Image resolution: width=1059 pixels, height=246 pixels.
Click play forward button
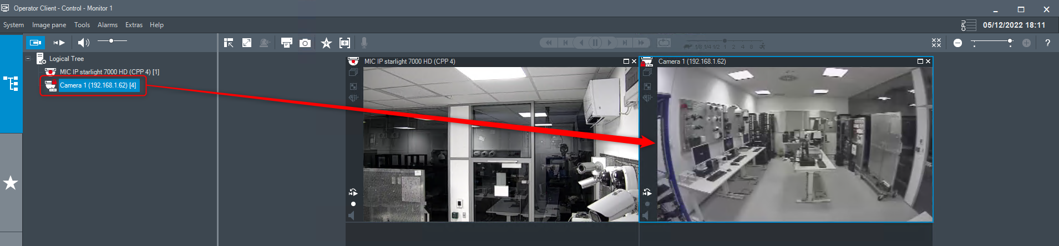click(x=610, y=43)
